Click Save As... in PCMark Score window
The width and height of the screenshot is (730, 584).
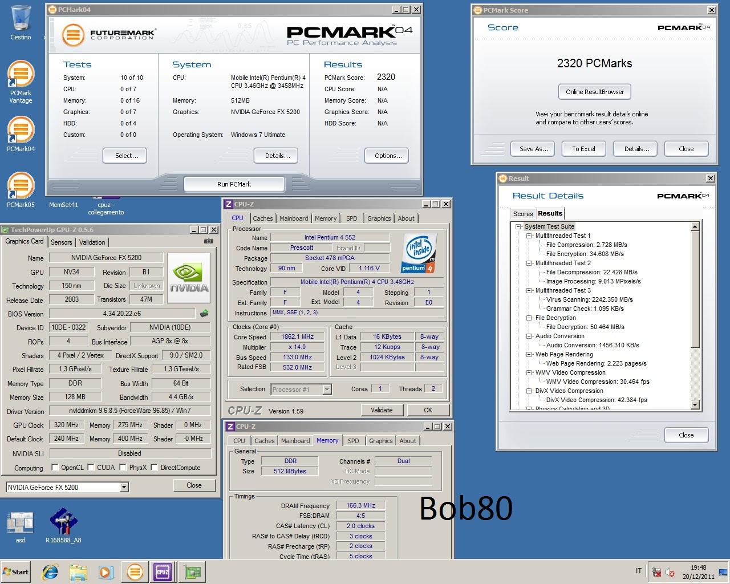click(532, 149)
